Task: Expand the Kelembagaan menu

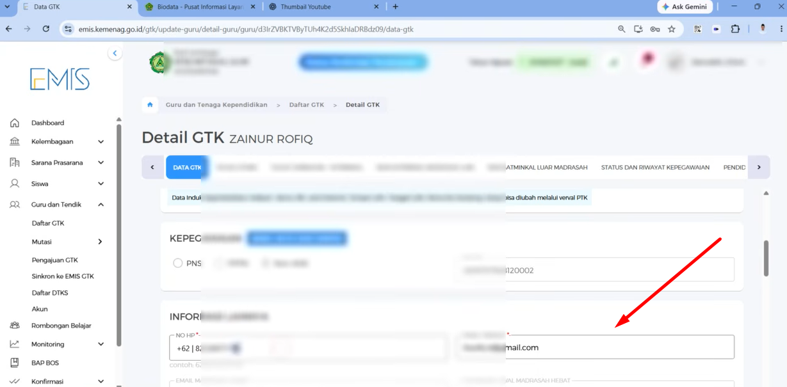Action: [x=101, y=141]
